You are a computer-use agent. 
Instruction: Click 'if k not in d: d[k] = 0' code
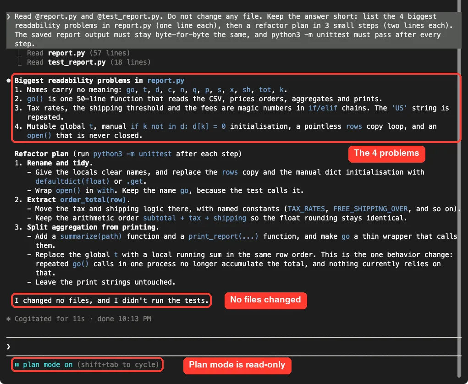178,126
